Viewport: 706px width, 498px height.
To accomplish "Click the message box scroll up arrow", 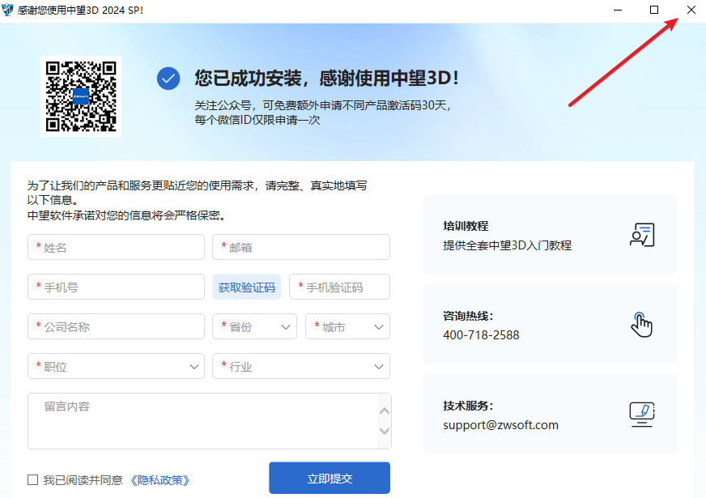I will (385, 411).
